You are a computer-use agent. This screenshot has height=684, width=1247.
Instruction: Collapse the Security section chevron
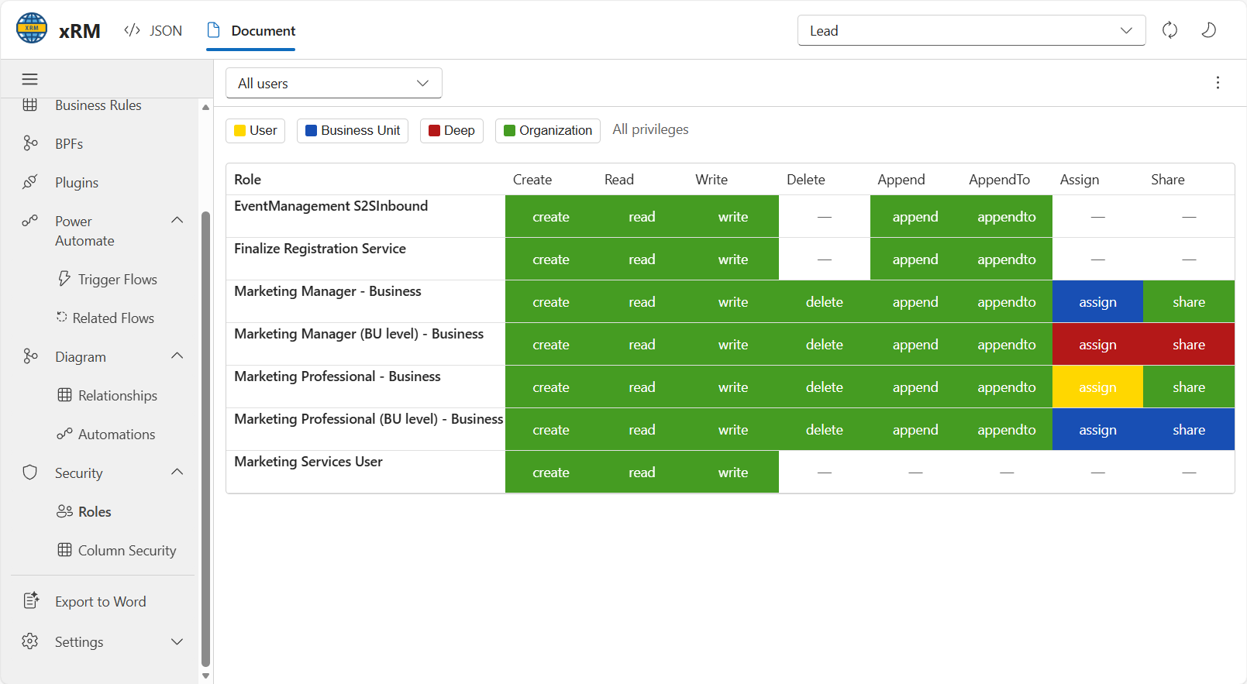pyautogui.click(x=177, y=472)
